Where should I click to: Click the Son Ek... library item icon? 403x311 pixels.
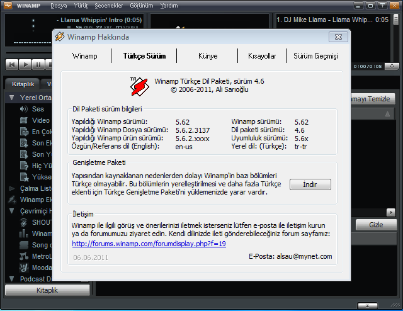pyautogui.click(x=24, y=143)
